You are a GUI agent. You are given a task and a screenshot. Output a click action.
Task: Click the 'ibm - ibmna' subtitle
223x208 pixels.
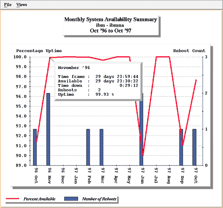[x=110, y=25]
